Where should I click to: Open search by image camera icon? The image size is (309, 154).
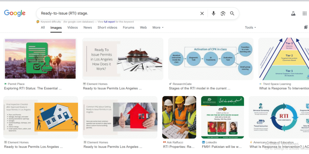223,13
